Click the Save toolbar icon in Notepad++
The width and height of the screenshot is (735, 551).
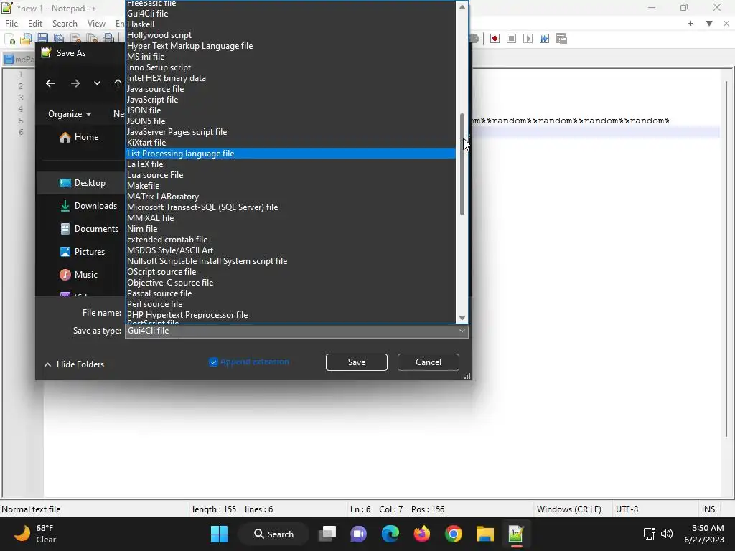click(42, 39)
